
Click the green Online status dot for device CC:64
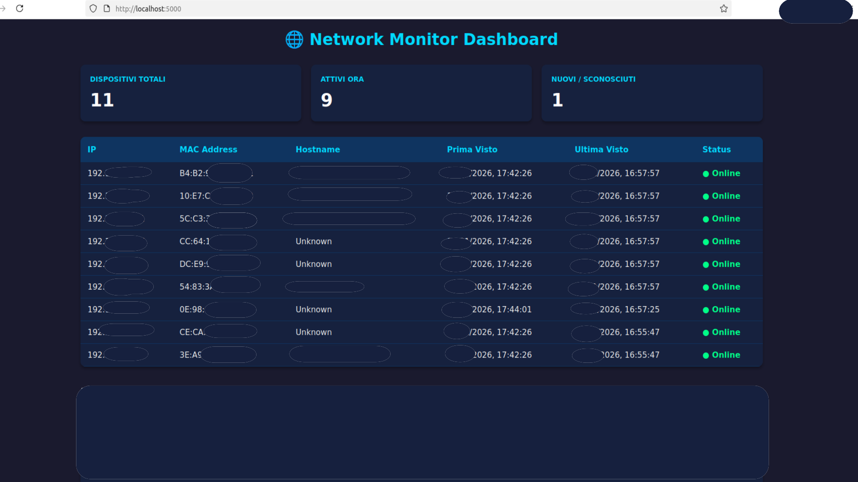707,242
